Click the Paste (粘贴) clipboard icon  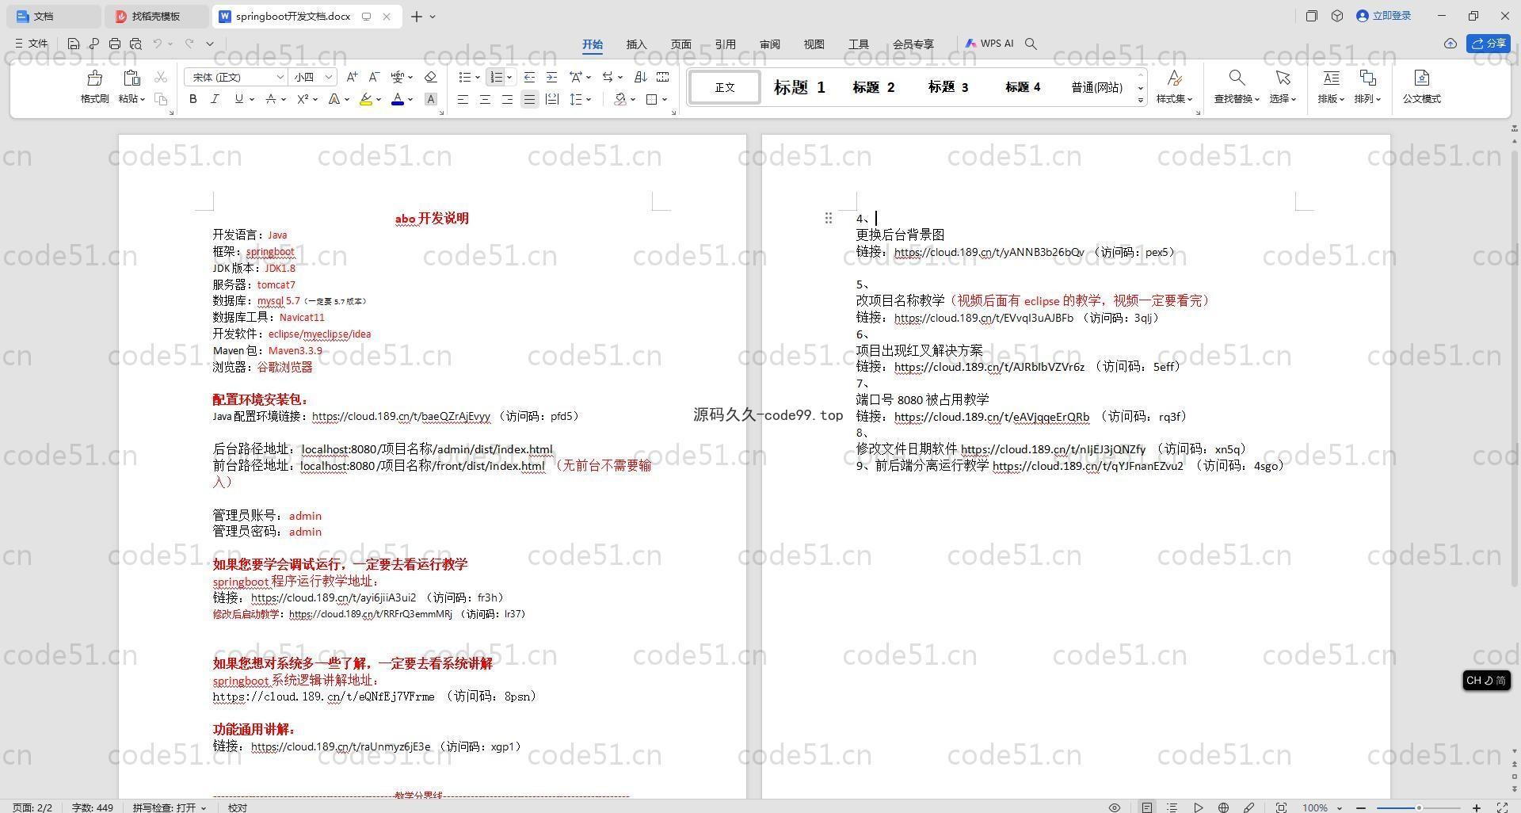[132, 78]
